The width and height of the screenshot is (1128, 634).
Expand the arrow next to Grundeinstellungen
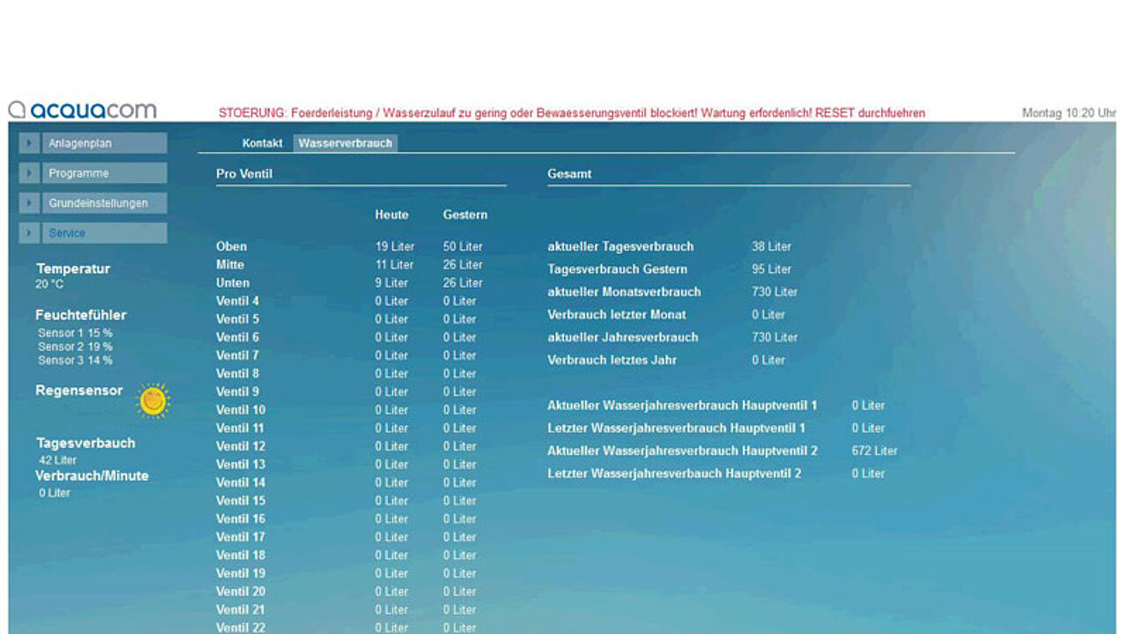pos(29,203)
